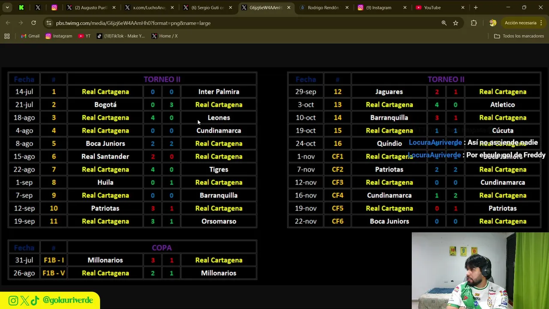
Task: Close the Rodrigo Rendón tab
Action: coord(347,7)
